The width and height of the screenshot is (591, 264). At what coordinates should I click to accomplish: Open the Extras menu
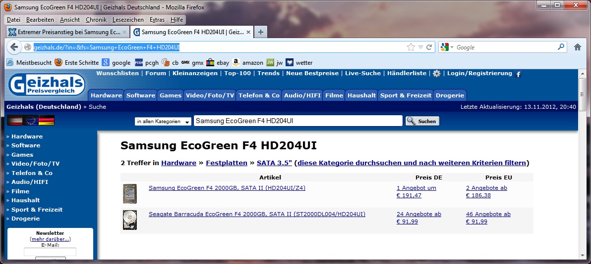[157, 20]
